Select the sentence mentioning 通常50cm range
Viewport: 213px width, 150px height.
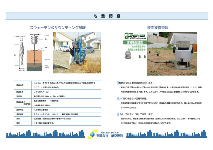(160, 119)
